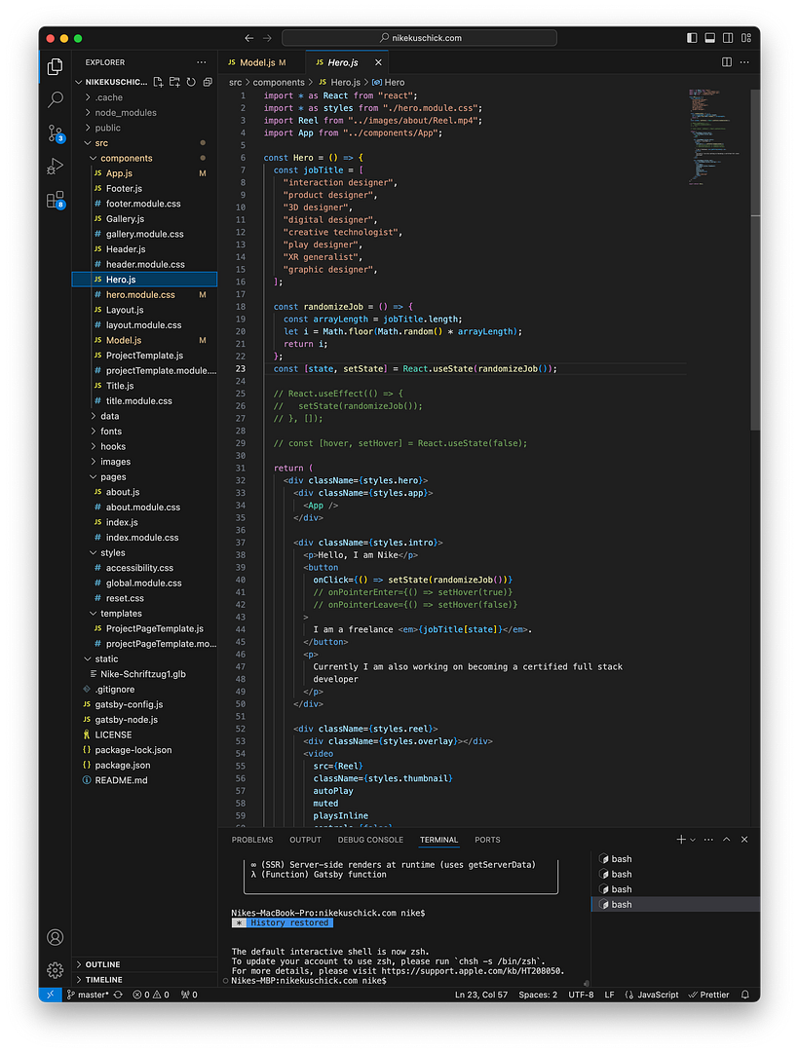Open the new terminal launch profile dropdown
The height and width of the screenshot is (1053, 799).
(x=693, y=840)
